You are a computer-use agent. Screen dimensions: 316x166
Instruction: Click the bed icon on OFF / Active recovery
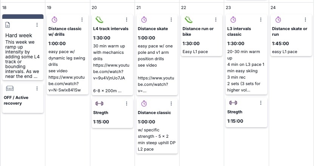click(x=10, y=88)
